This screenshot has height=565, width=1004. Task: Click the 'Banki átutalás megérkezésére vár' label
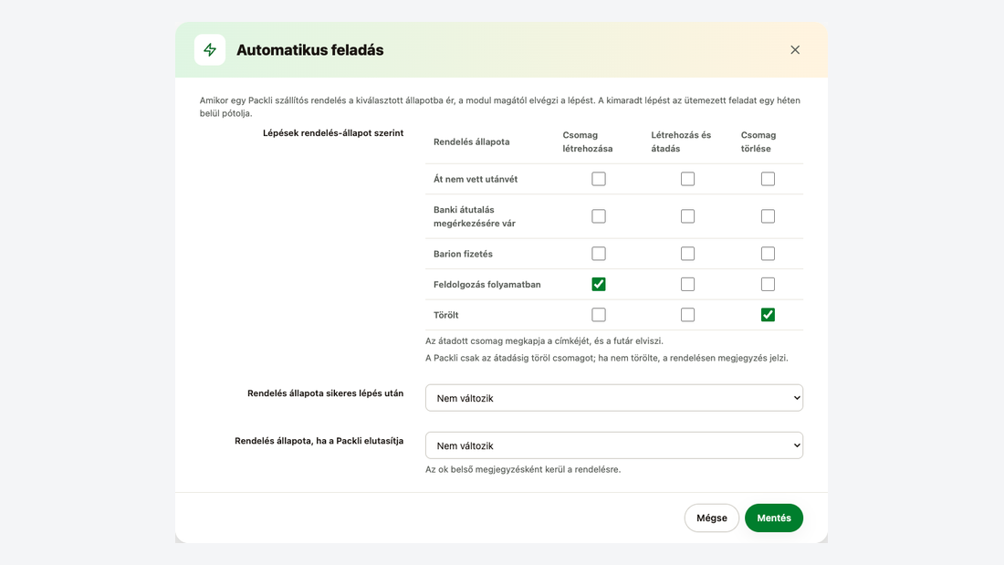pos(475,216)
